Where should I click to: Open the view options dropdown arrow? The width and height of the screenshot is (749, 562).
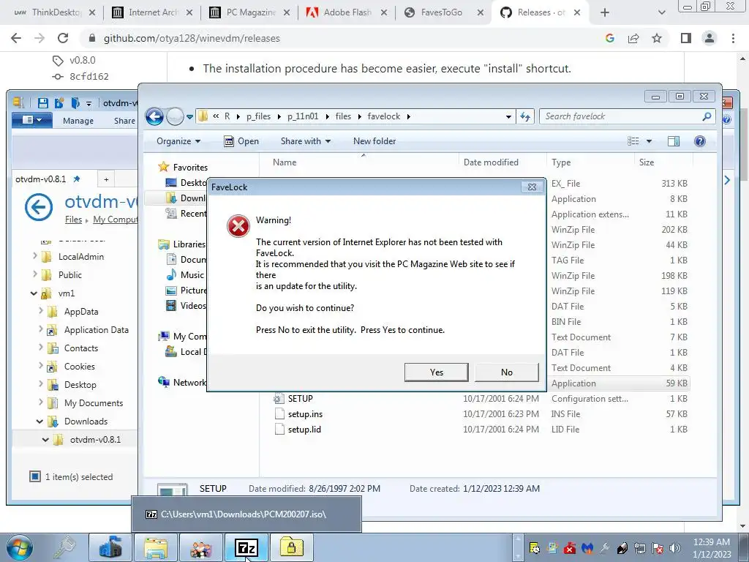point(649,141)
